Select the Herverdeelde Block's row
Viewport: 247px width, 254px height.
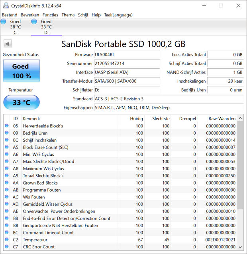tap(120, 126)
